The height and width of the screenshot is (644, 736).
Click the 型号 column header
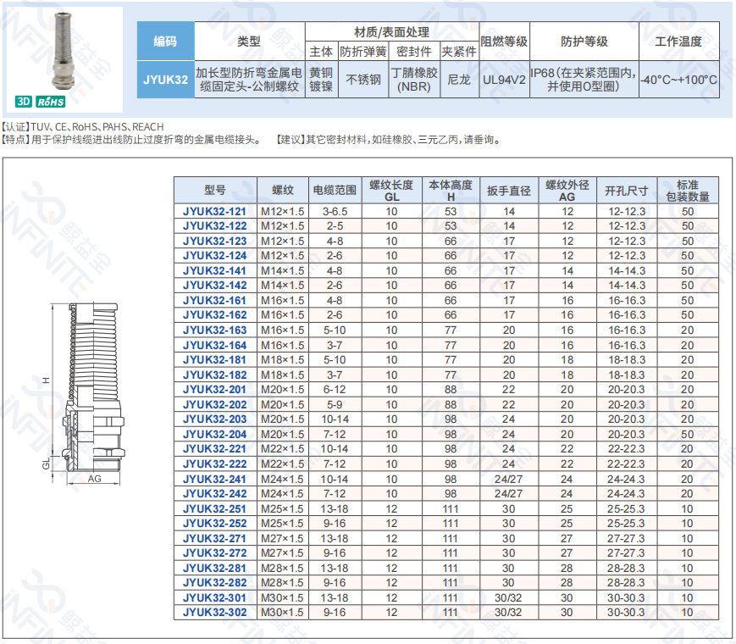pyautogui.click(x=215, y=191)
